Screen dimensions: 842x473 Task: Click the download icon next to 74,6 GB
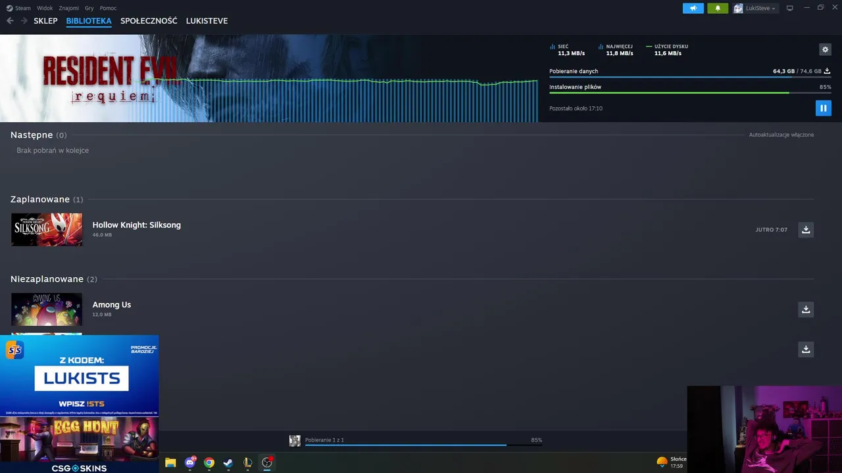coord(828,71)
